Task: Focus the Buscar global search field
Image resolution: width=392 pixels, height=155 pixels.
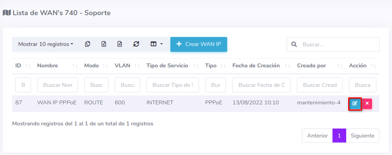Action: (333, 44)
